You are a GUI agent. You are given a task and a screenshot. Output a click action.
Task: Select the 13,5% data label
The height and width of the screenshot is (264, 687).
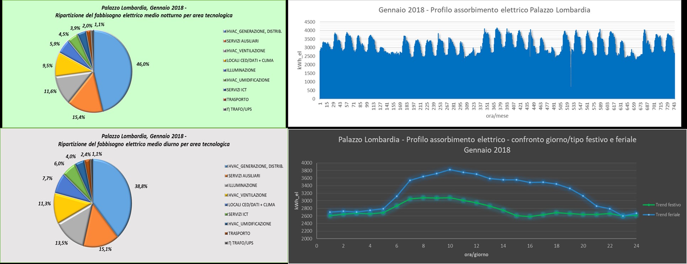(61, 243)
